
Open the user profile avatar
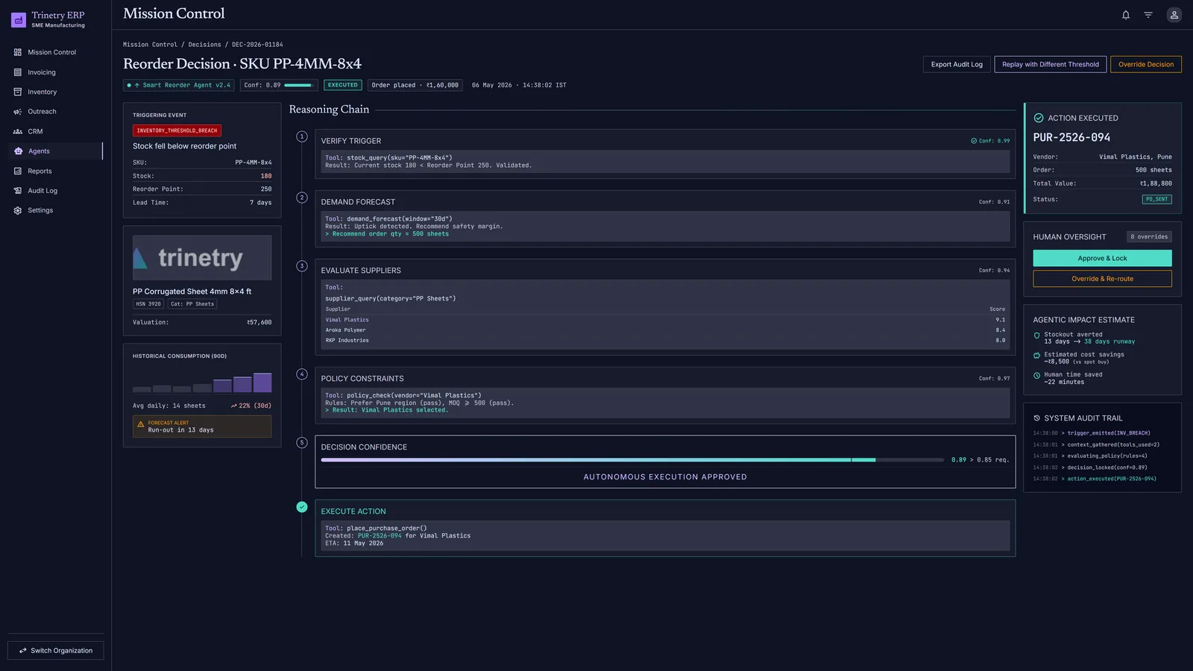(x=1174, y=15)
